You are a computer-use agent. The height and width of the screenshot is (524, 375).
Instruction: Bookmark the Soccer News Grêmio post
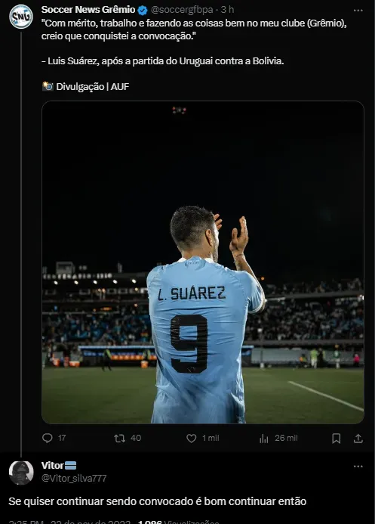(337, 439)
